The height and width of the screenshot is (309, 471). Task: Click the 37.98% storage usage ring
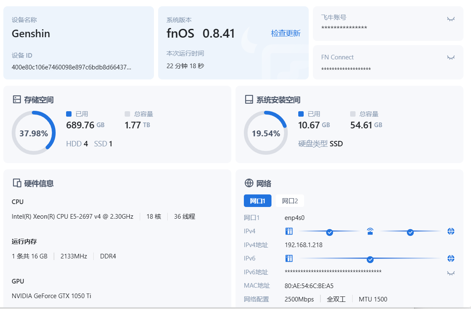[33, 133]
